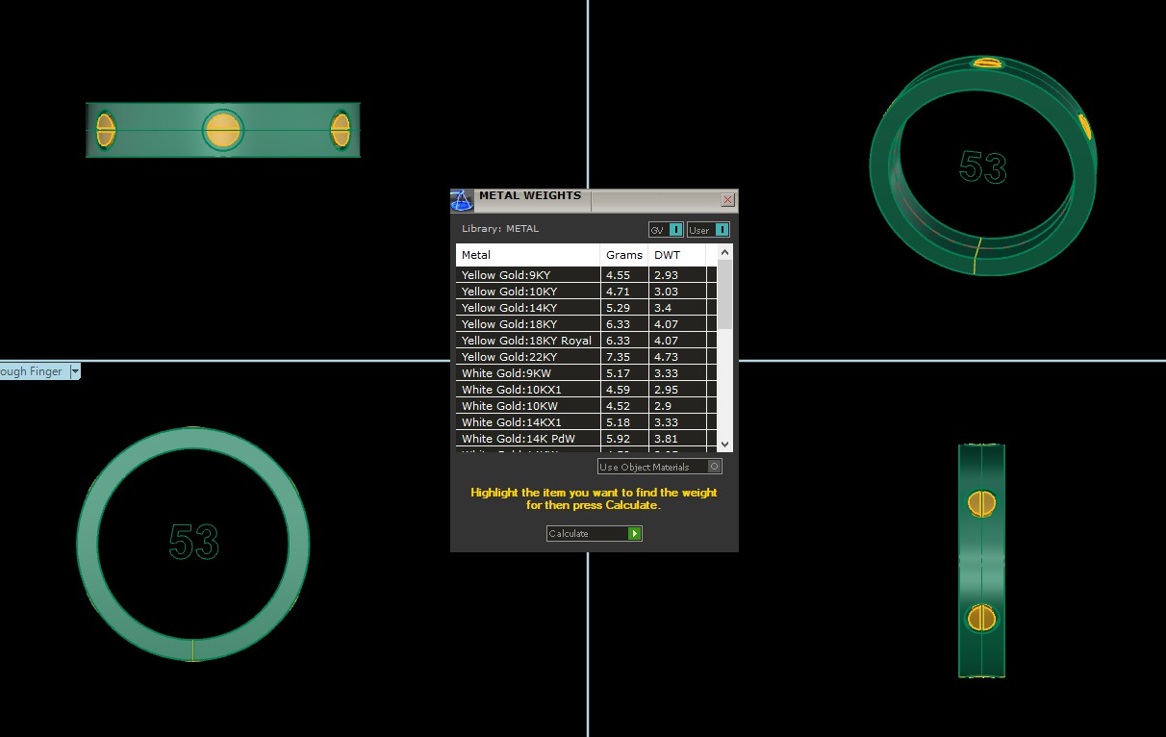Select the Yellow Gold:18KY Royal row
Image resolution: width=1166 pixels, height=737 pixels.
click(x=527, y=341)
